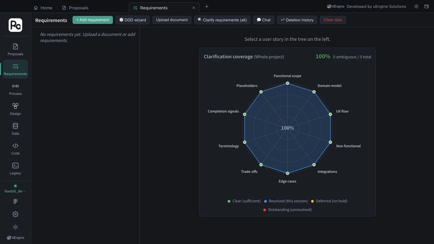Screen dimensions: 434x244
Task: Open the Data sidebar section
Action: coord(15,129)
